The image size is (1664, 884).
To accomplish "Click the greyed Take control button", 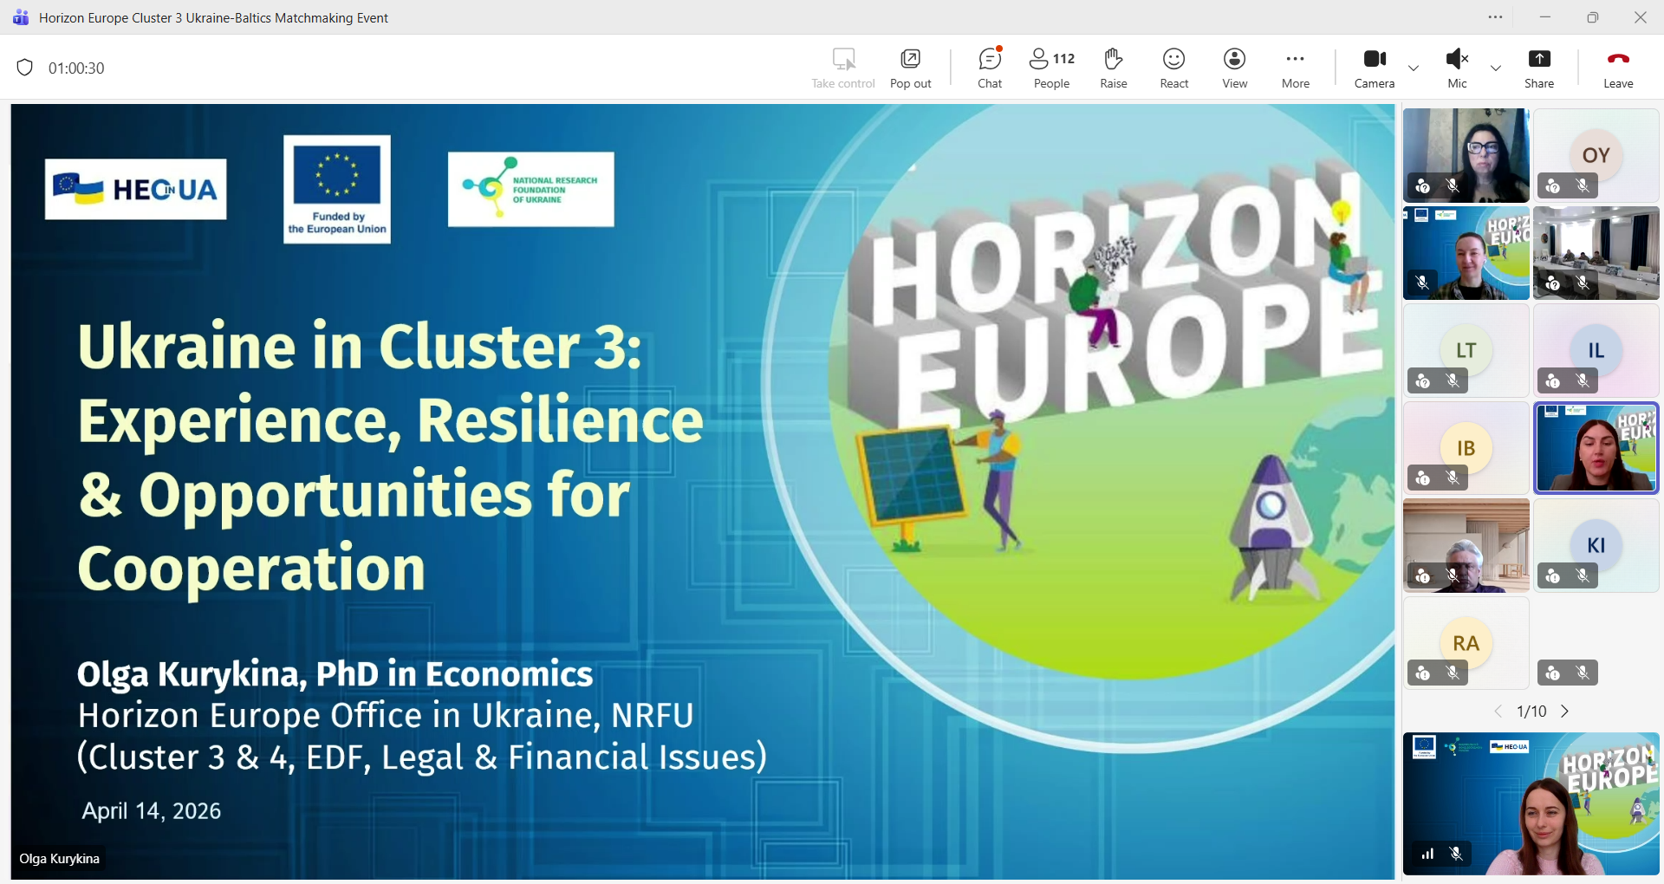I will pyautogui.click(x=843, y=68).
